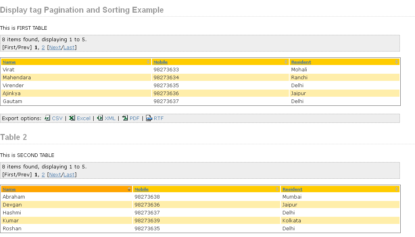Select the Ajinkya name cell
The width and height of the screenshot is (415, 237).
(x=76, y=94)
